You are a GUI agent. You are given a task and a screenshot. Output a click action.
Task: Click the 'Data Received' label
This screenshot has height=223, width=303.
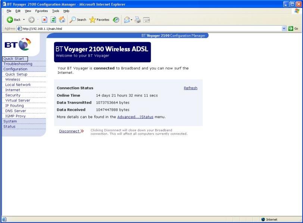(71, 110)
